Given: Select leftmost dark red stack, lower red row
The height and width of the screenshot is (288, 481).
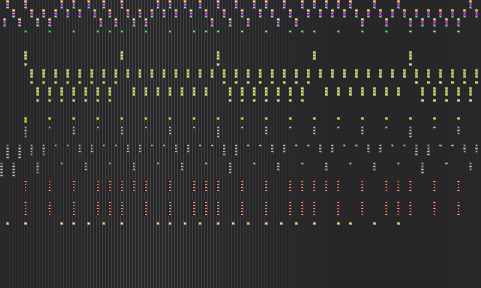Looking at the screenshot, I should click(26, 208).
